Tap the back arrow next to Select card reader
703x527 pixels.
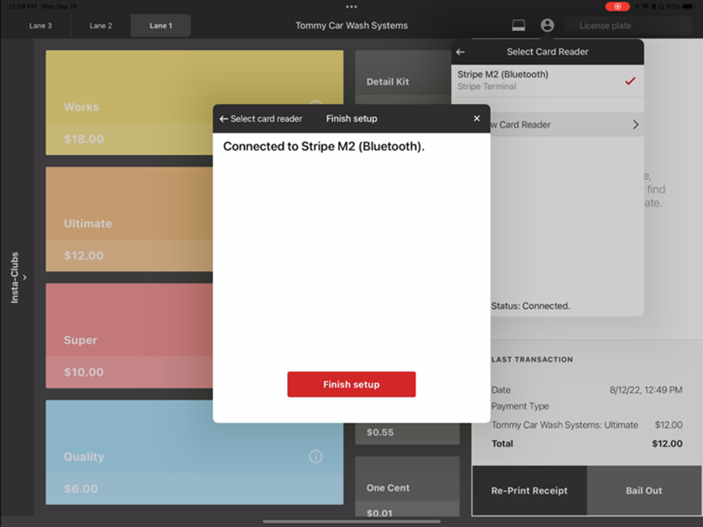coord(222,118)
